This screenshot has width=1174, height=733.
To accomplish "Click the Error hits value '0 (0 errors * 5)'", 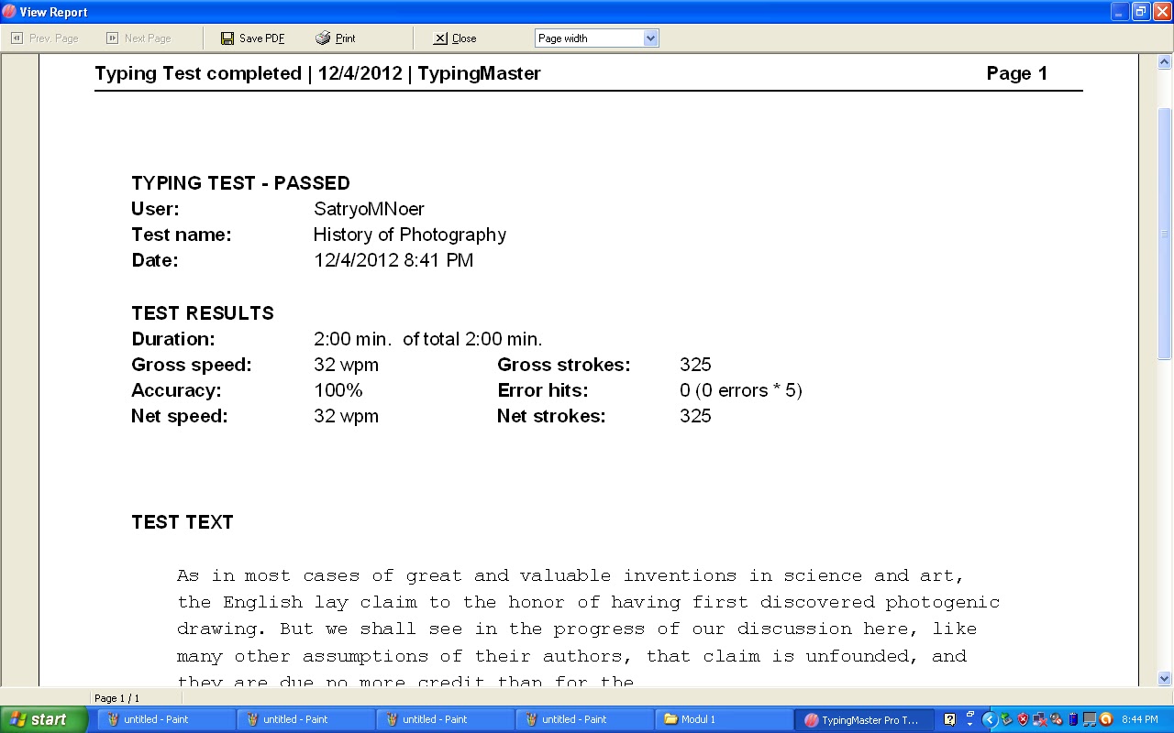I will (x=741, y=390).
